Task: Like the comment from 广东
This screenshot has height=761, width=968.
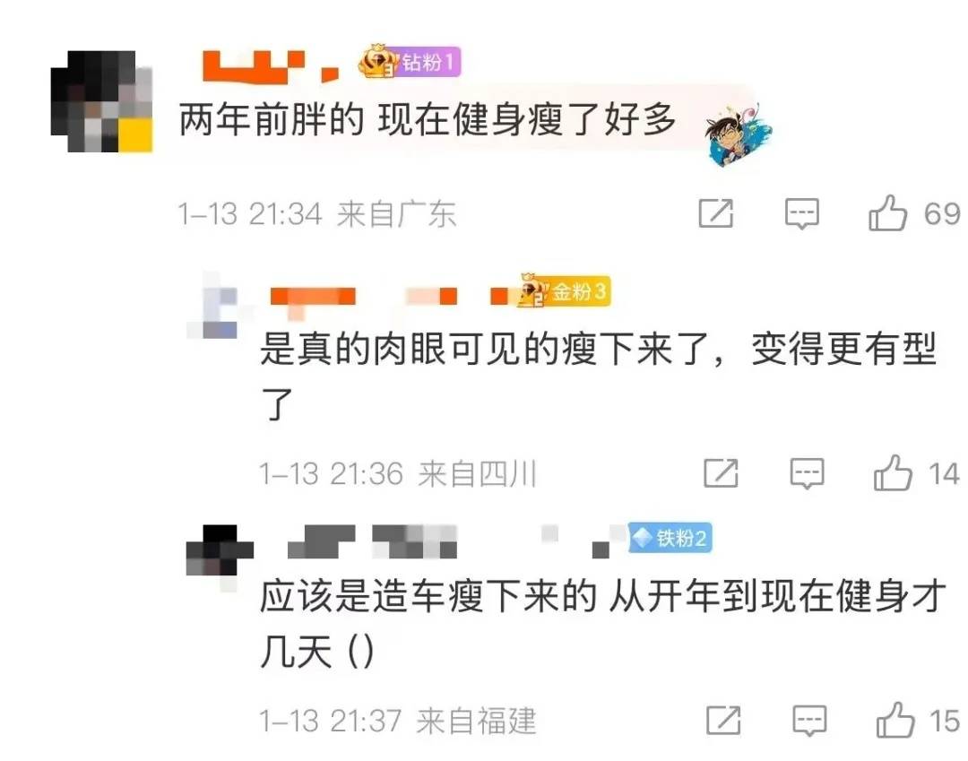Action: [887, 213]
